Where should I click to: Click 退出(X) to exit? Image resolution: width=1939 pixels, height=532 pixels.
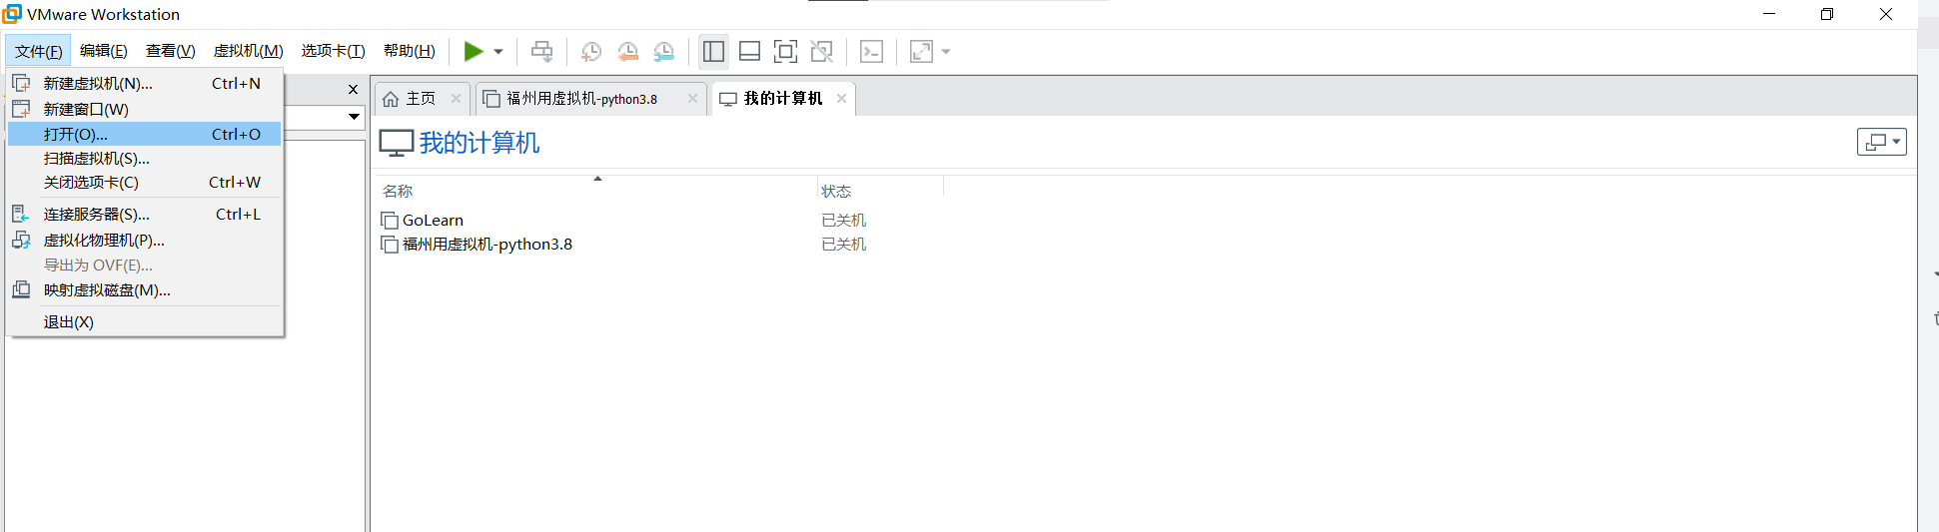click(x=145, y=322)
